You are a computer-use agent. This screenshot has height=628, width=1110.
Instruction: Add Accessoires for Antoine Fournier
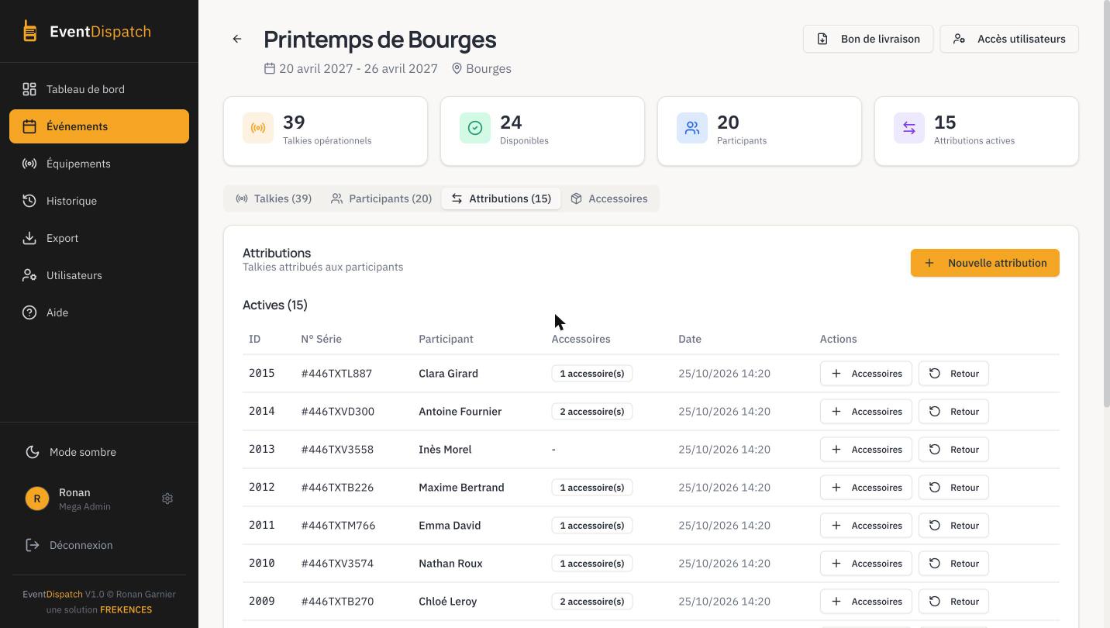[x=866, y=412]
